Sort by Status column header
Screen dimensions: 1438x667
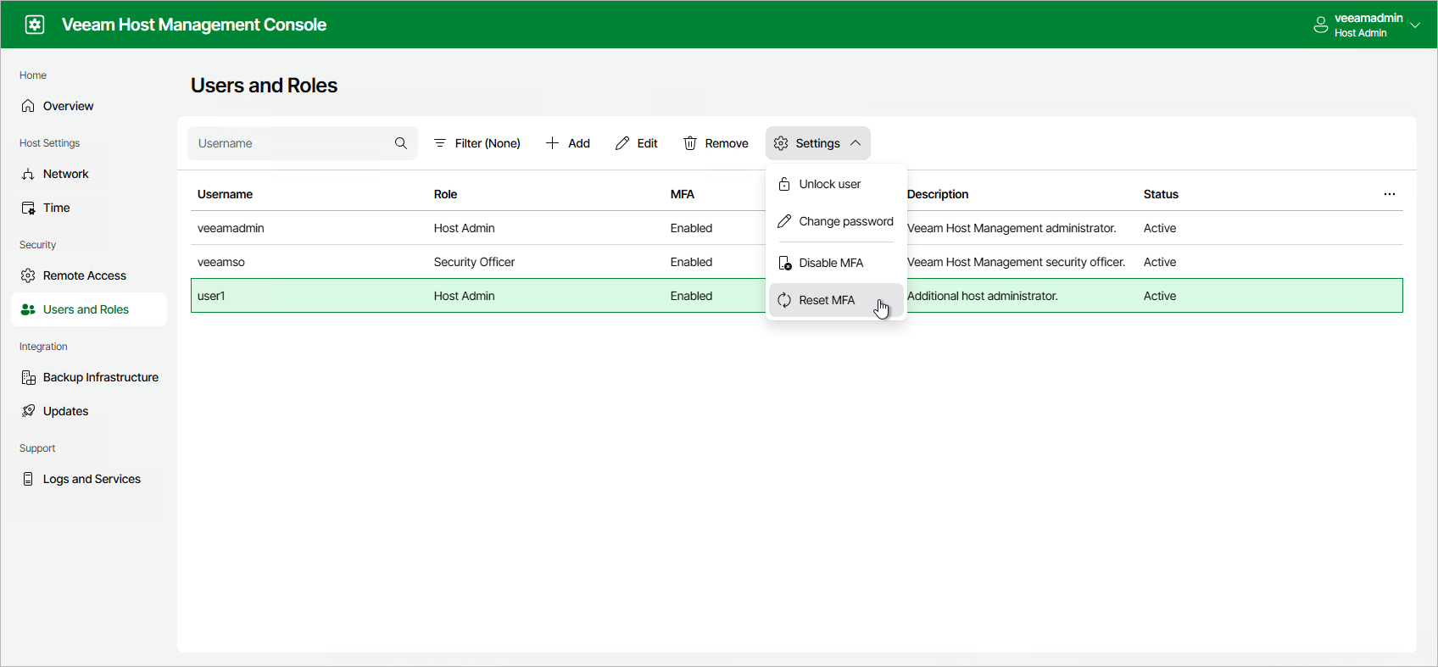[1161, 194]
